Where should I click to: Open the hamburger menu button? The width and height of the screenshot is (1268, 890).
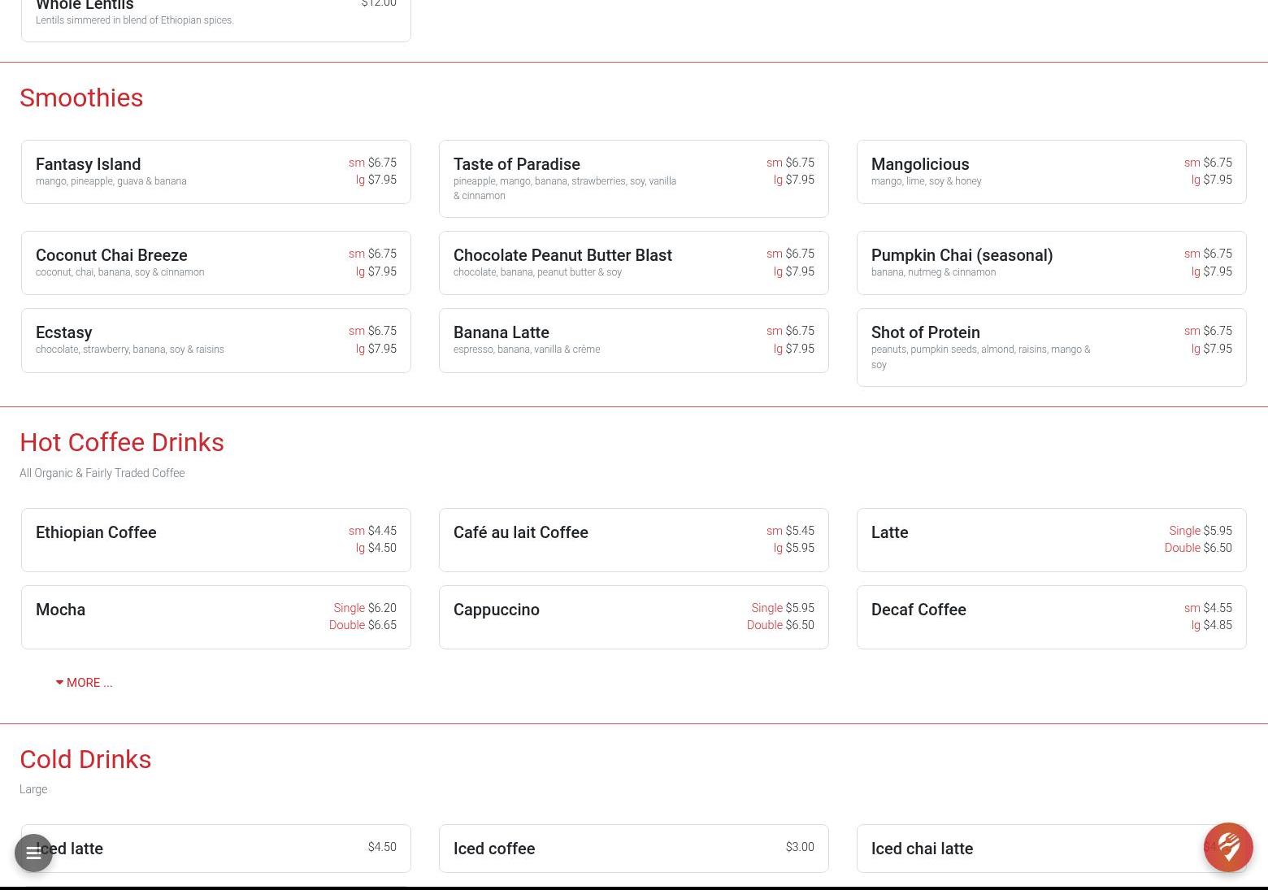coord(33,853)
